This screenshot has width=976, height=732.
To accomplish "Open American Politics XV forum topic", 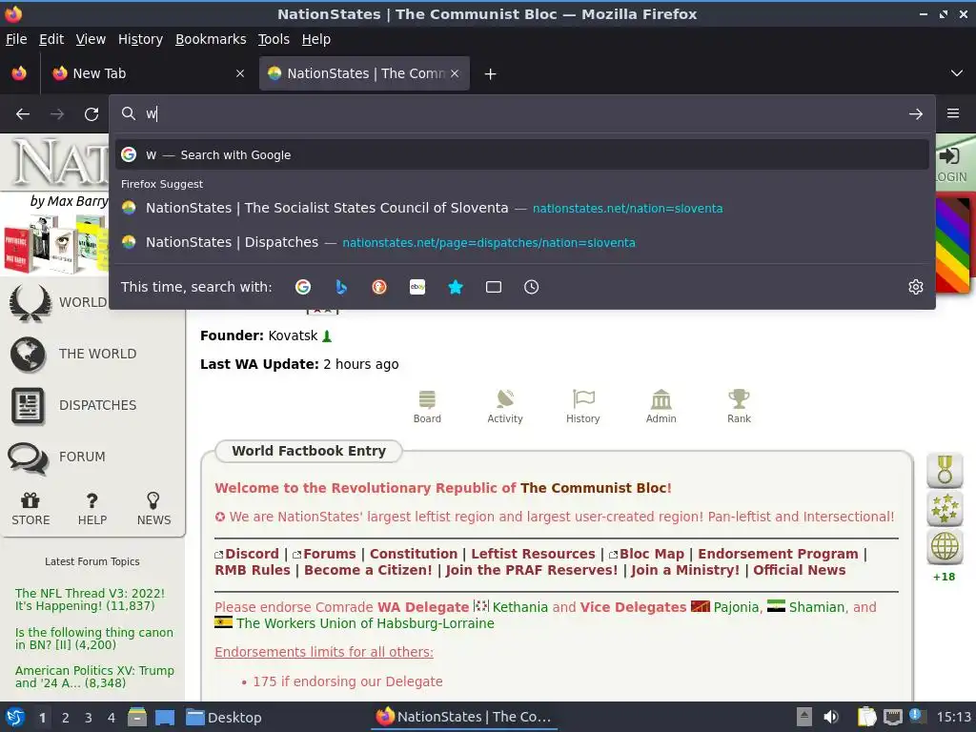I will tap(94, 677).
